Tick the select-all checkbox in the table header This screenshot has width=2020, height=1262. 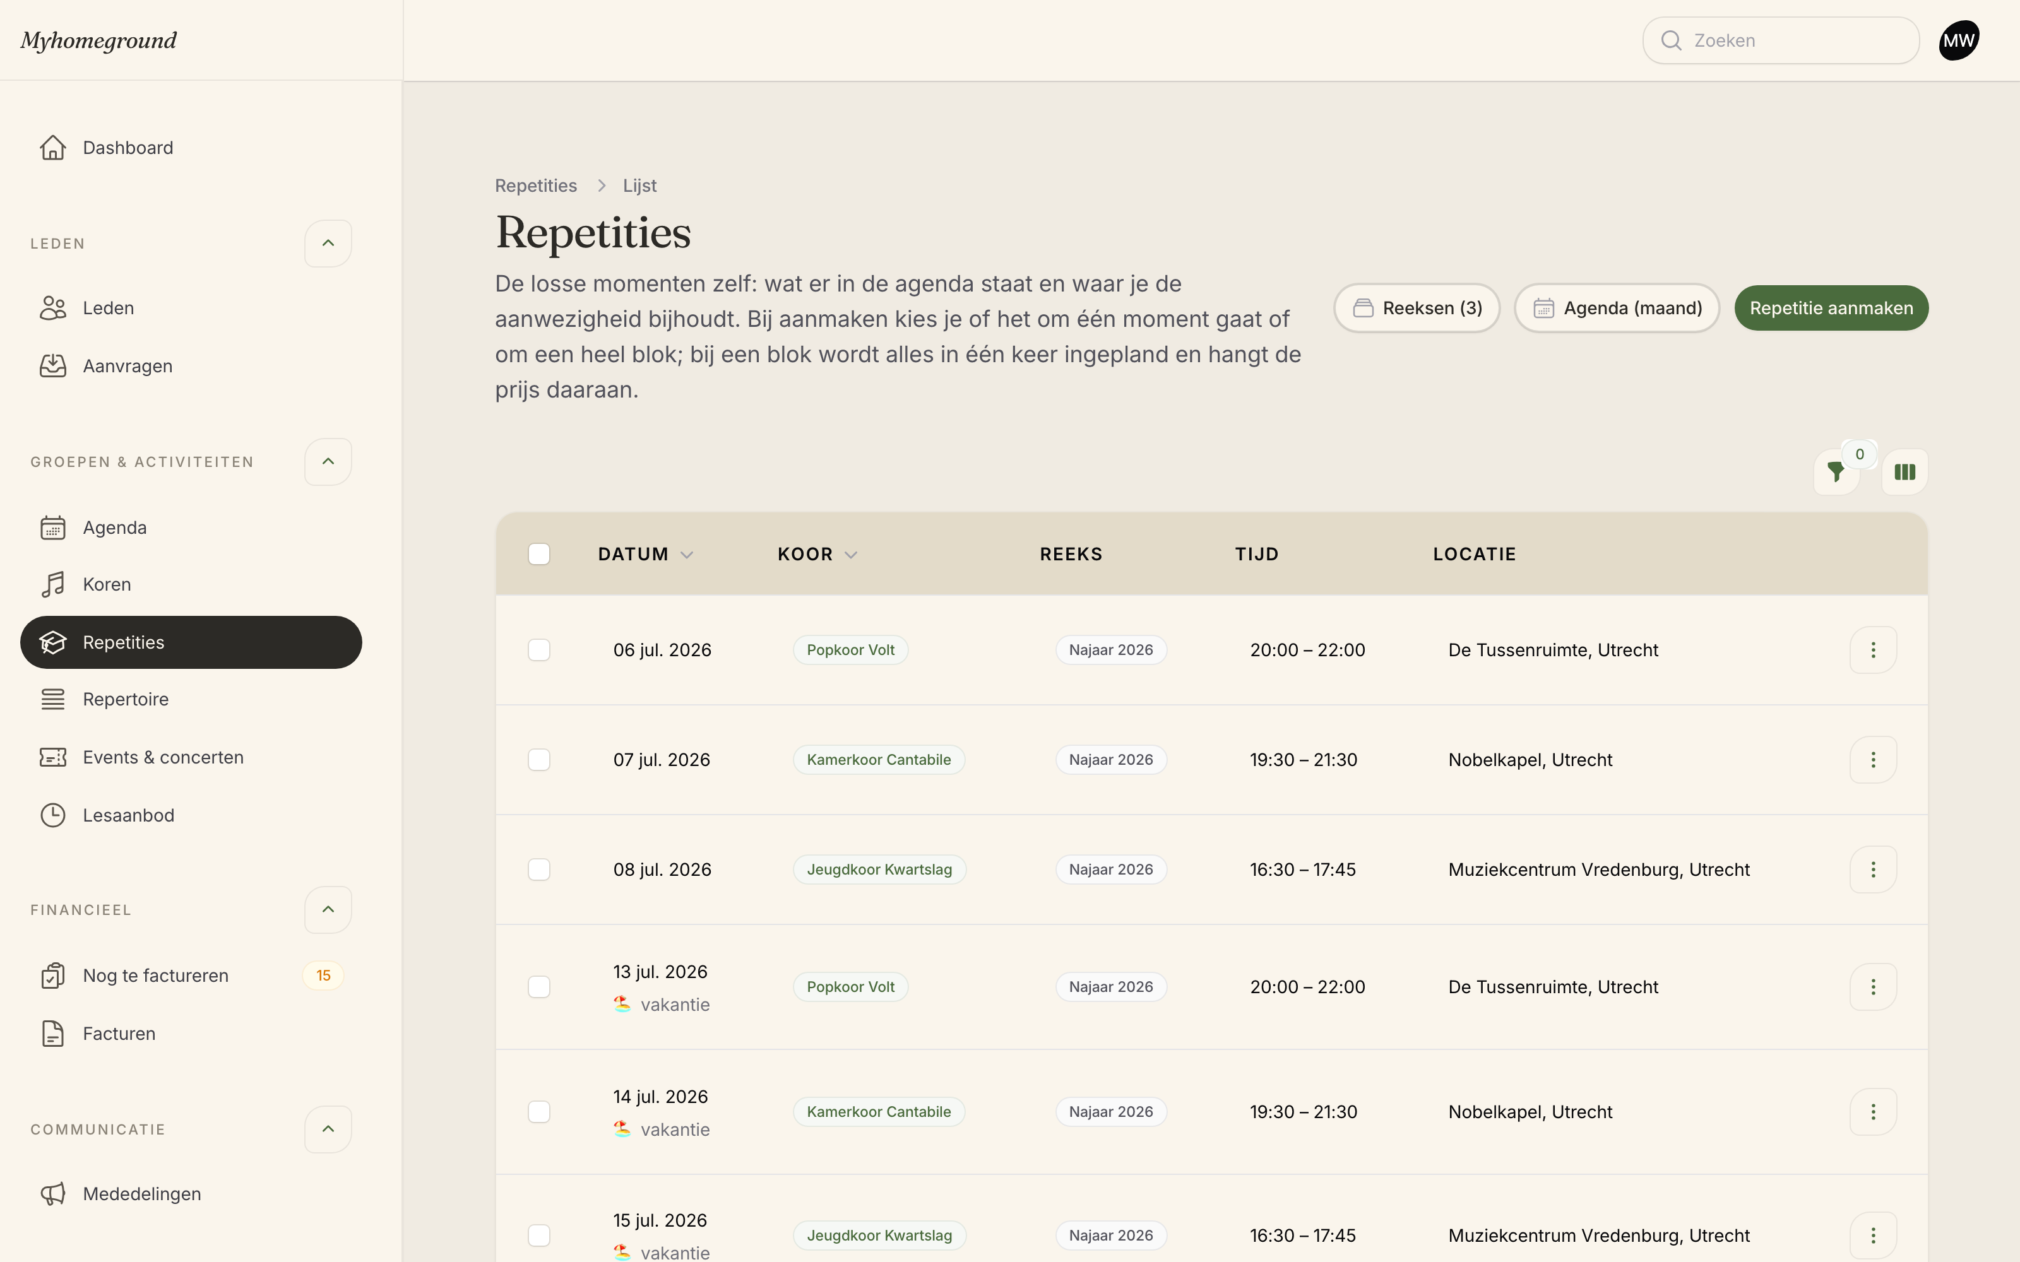click(x=539, y=554)
